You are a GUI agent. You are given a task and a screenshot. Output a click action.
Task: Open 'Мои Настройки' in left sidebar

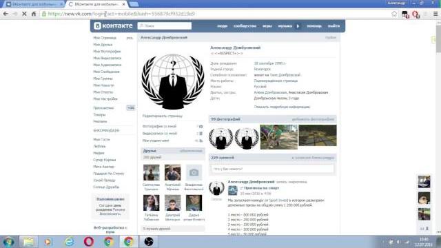click(105, 99)
